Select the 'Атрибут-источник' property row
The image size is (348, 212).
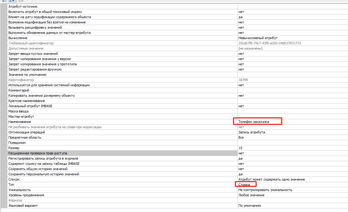178,7
